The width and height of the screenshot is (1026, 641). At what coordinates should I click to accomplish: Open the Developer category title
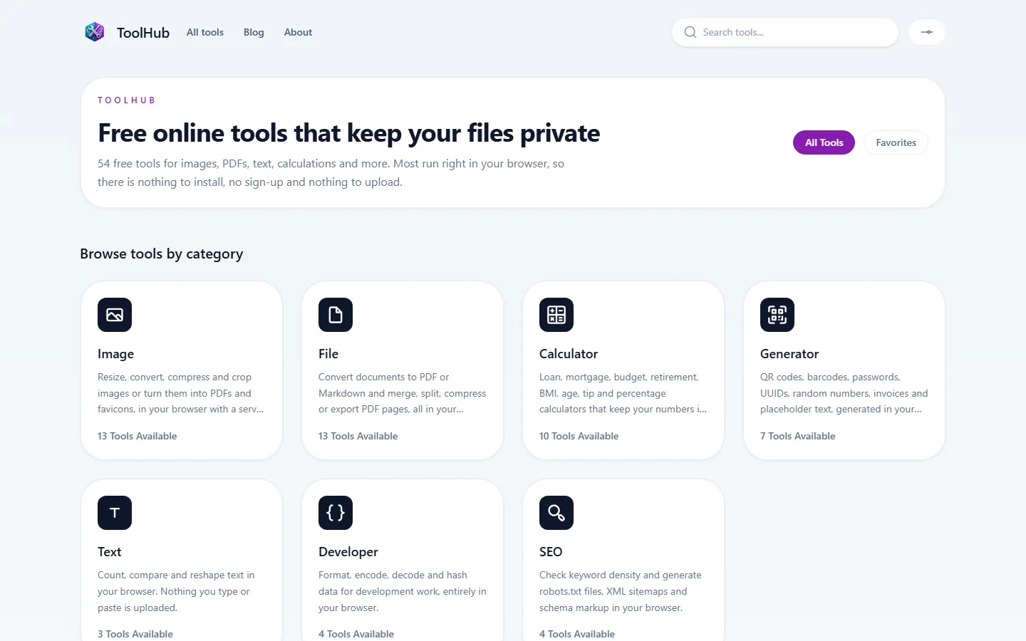(348, 552)
